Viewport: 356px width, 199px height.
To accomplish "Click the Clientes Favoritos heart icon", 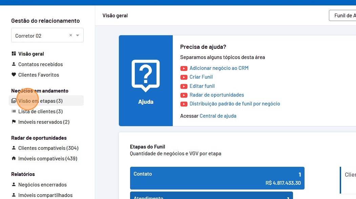I will coord(14,75).
